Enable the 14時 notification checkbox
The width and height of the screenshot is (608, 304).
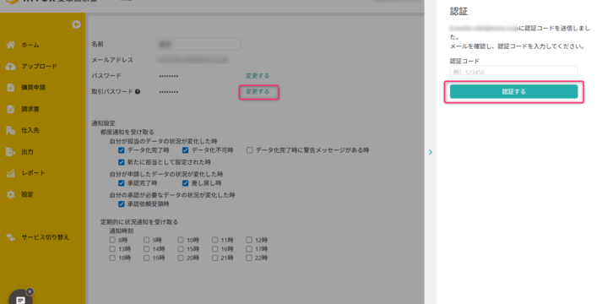[x=147, y=248]
